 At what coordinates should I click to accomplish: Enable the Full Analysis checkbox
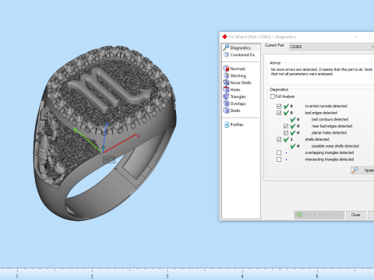coord(273,96)
